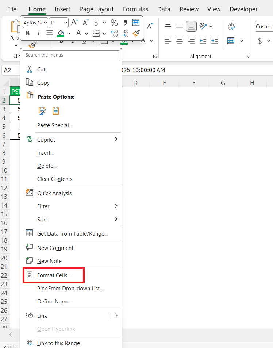Click font color A in mini toolbar

[x=78, y=33]
